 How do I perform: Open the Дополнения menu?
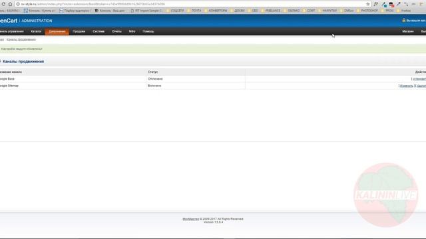coord(57,31)
